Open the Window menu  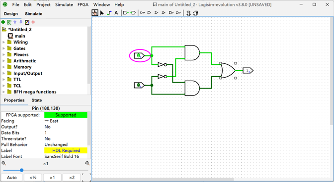click(101, 4)
